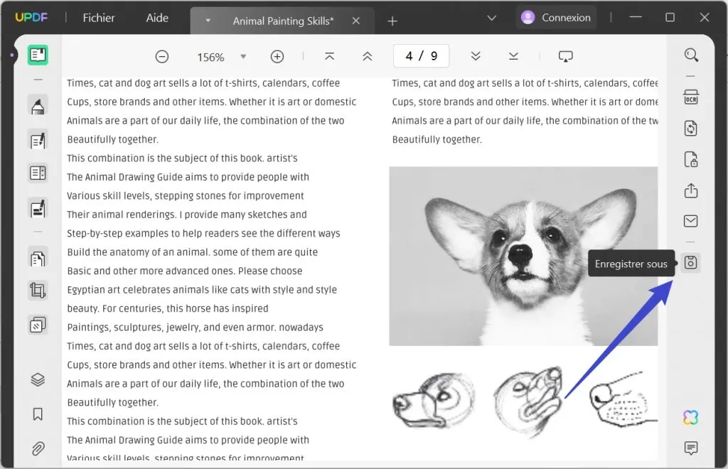Open the Fichier menu
728x469 pixels.
97,17
